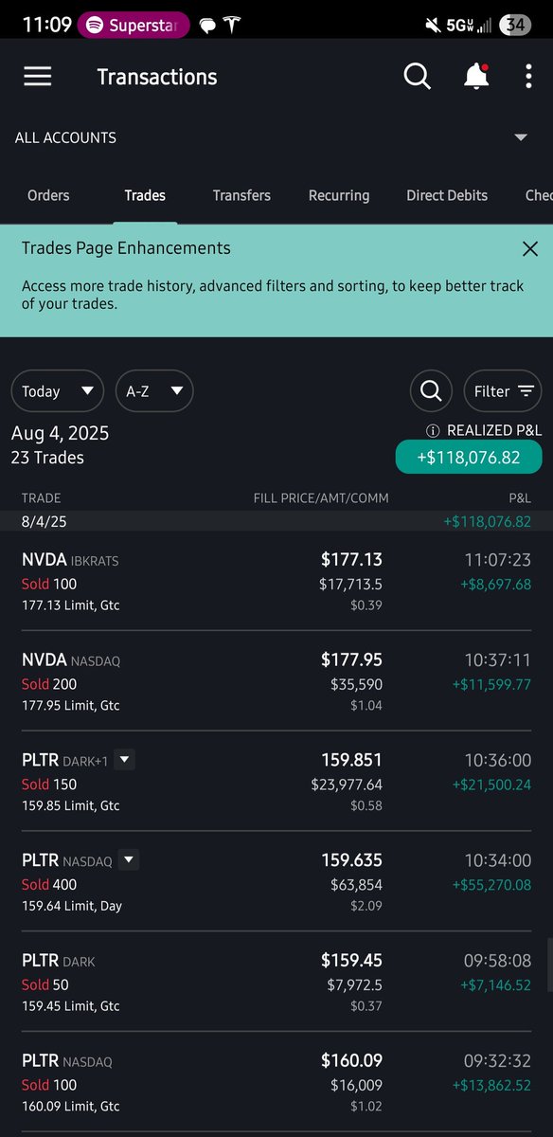Close the Trades Page Enhancements banner
Viewport: 553px width, 1137px height.
(530, 249)
